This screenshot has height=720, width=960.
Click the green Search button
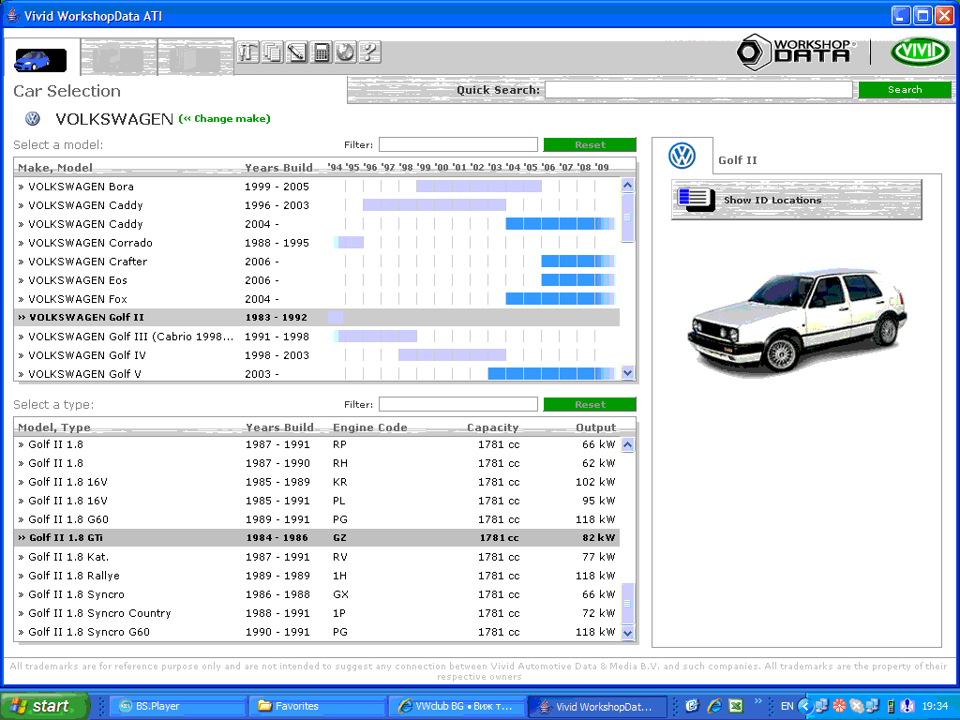(905, 90)
